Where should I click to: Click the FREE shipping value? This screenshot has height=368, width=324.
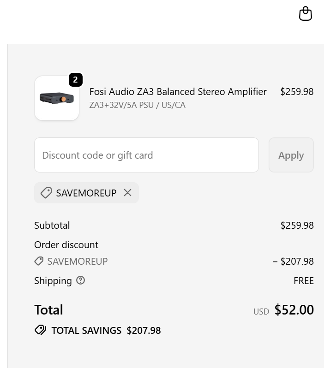click(x=303, y=281)
